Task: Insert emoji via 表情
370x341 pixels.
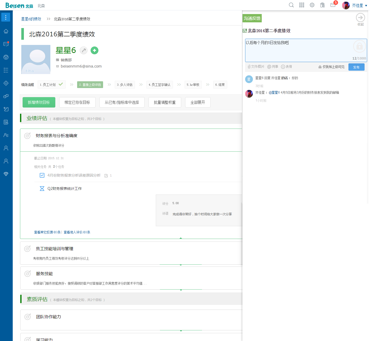Action: coord(286,67)
